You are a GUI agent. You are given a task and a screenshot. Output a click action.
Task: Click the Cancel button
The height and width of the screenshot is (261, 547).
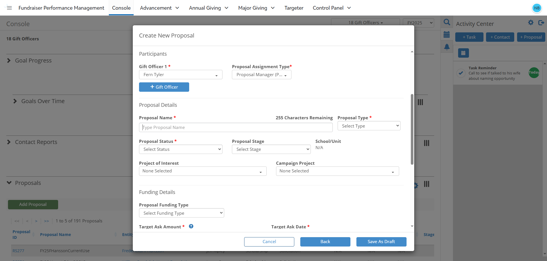pos(269,242)
